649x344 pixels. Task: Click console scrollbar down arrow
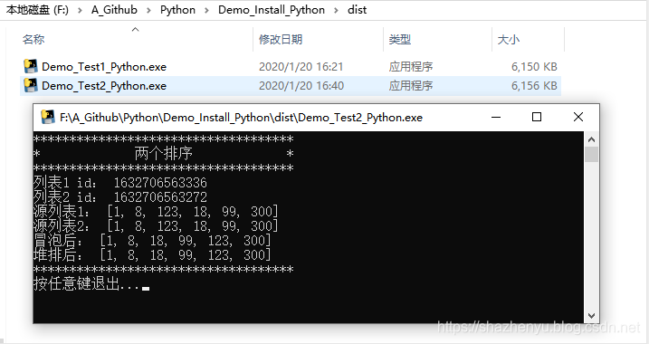tap(591, 316)
